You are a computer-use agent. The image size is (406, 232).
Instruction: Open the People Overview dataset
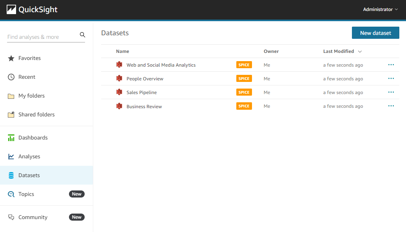[145, 79]
